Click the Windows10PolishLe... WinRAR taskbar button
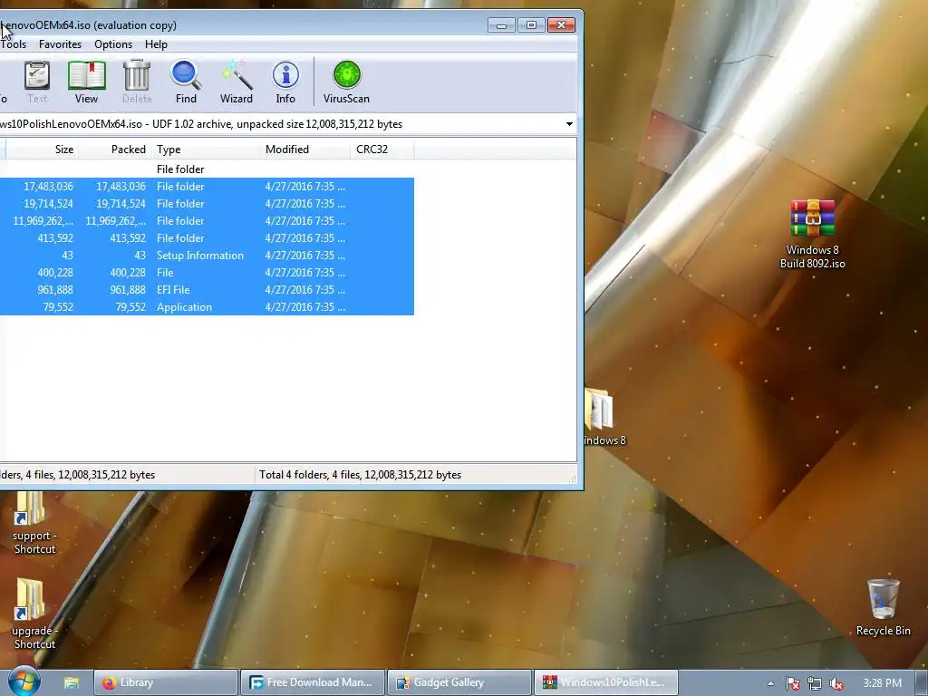 coord(606,683)
